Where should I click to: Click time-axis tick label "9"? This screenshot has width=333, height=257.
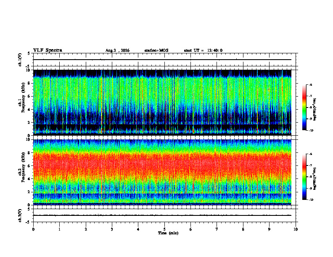(269, 229)
